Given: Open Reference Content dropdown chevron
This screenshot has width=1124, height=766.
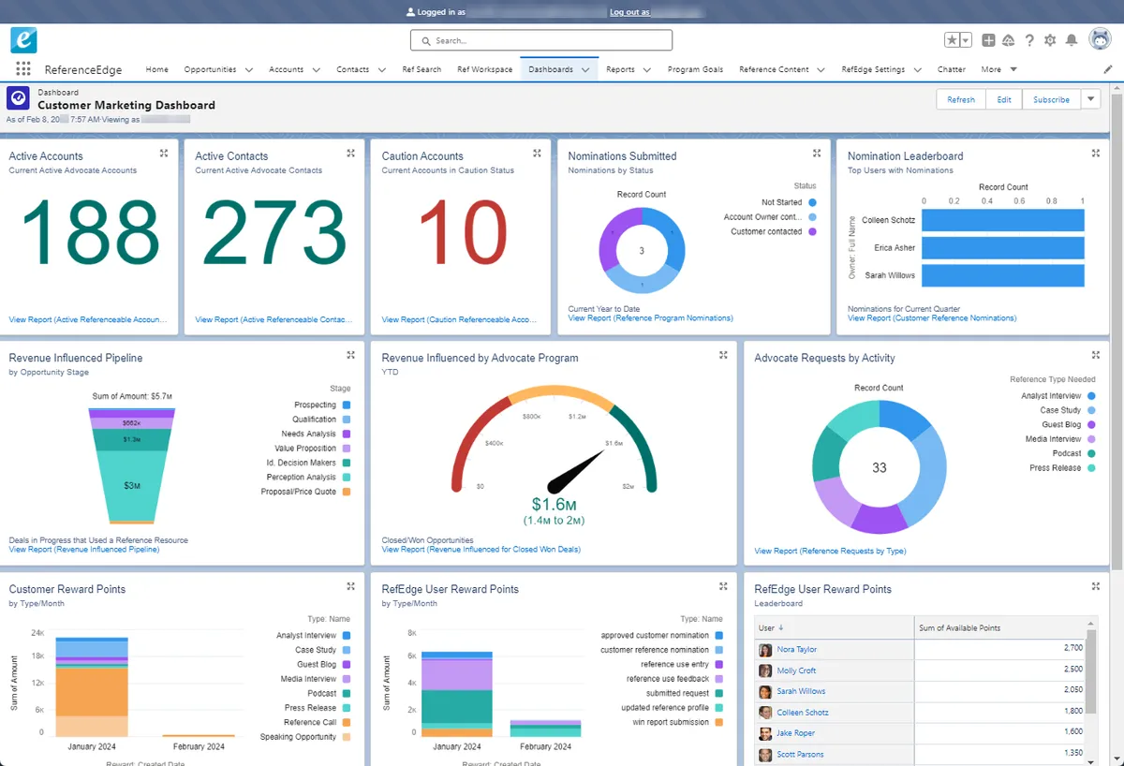Looking at the screenshot, I should [x=821, y=69].
